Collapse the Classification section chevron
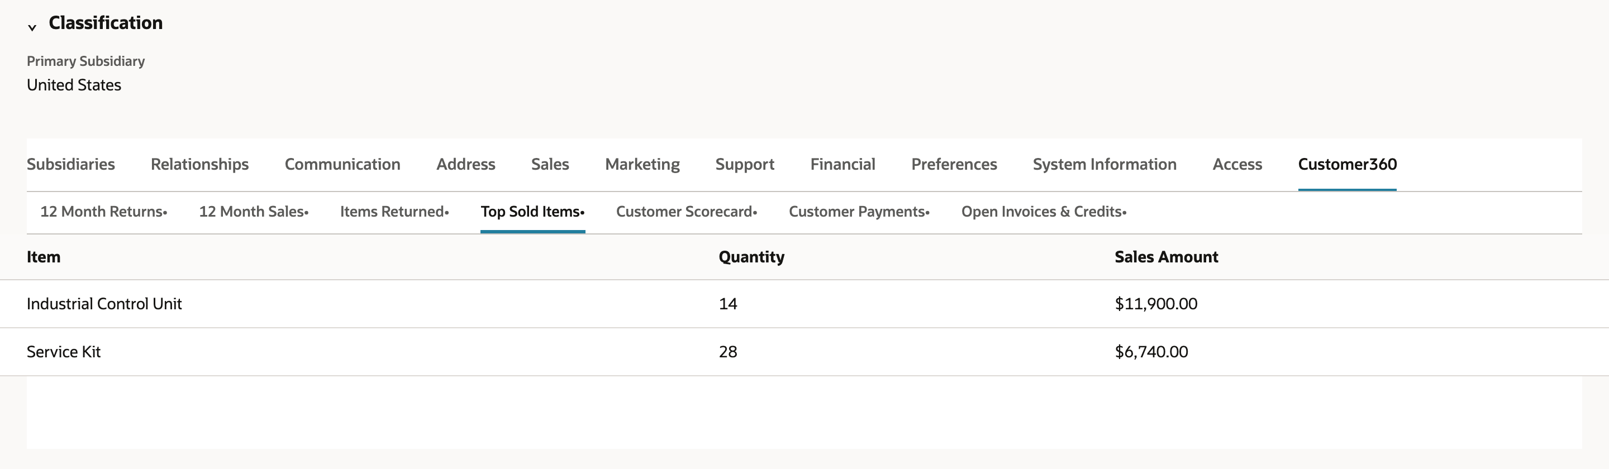 click(x=32, y=27)
